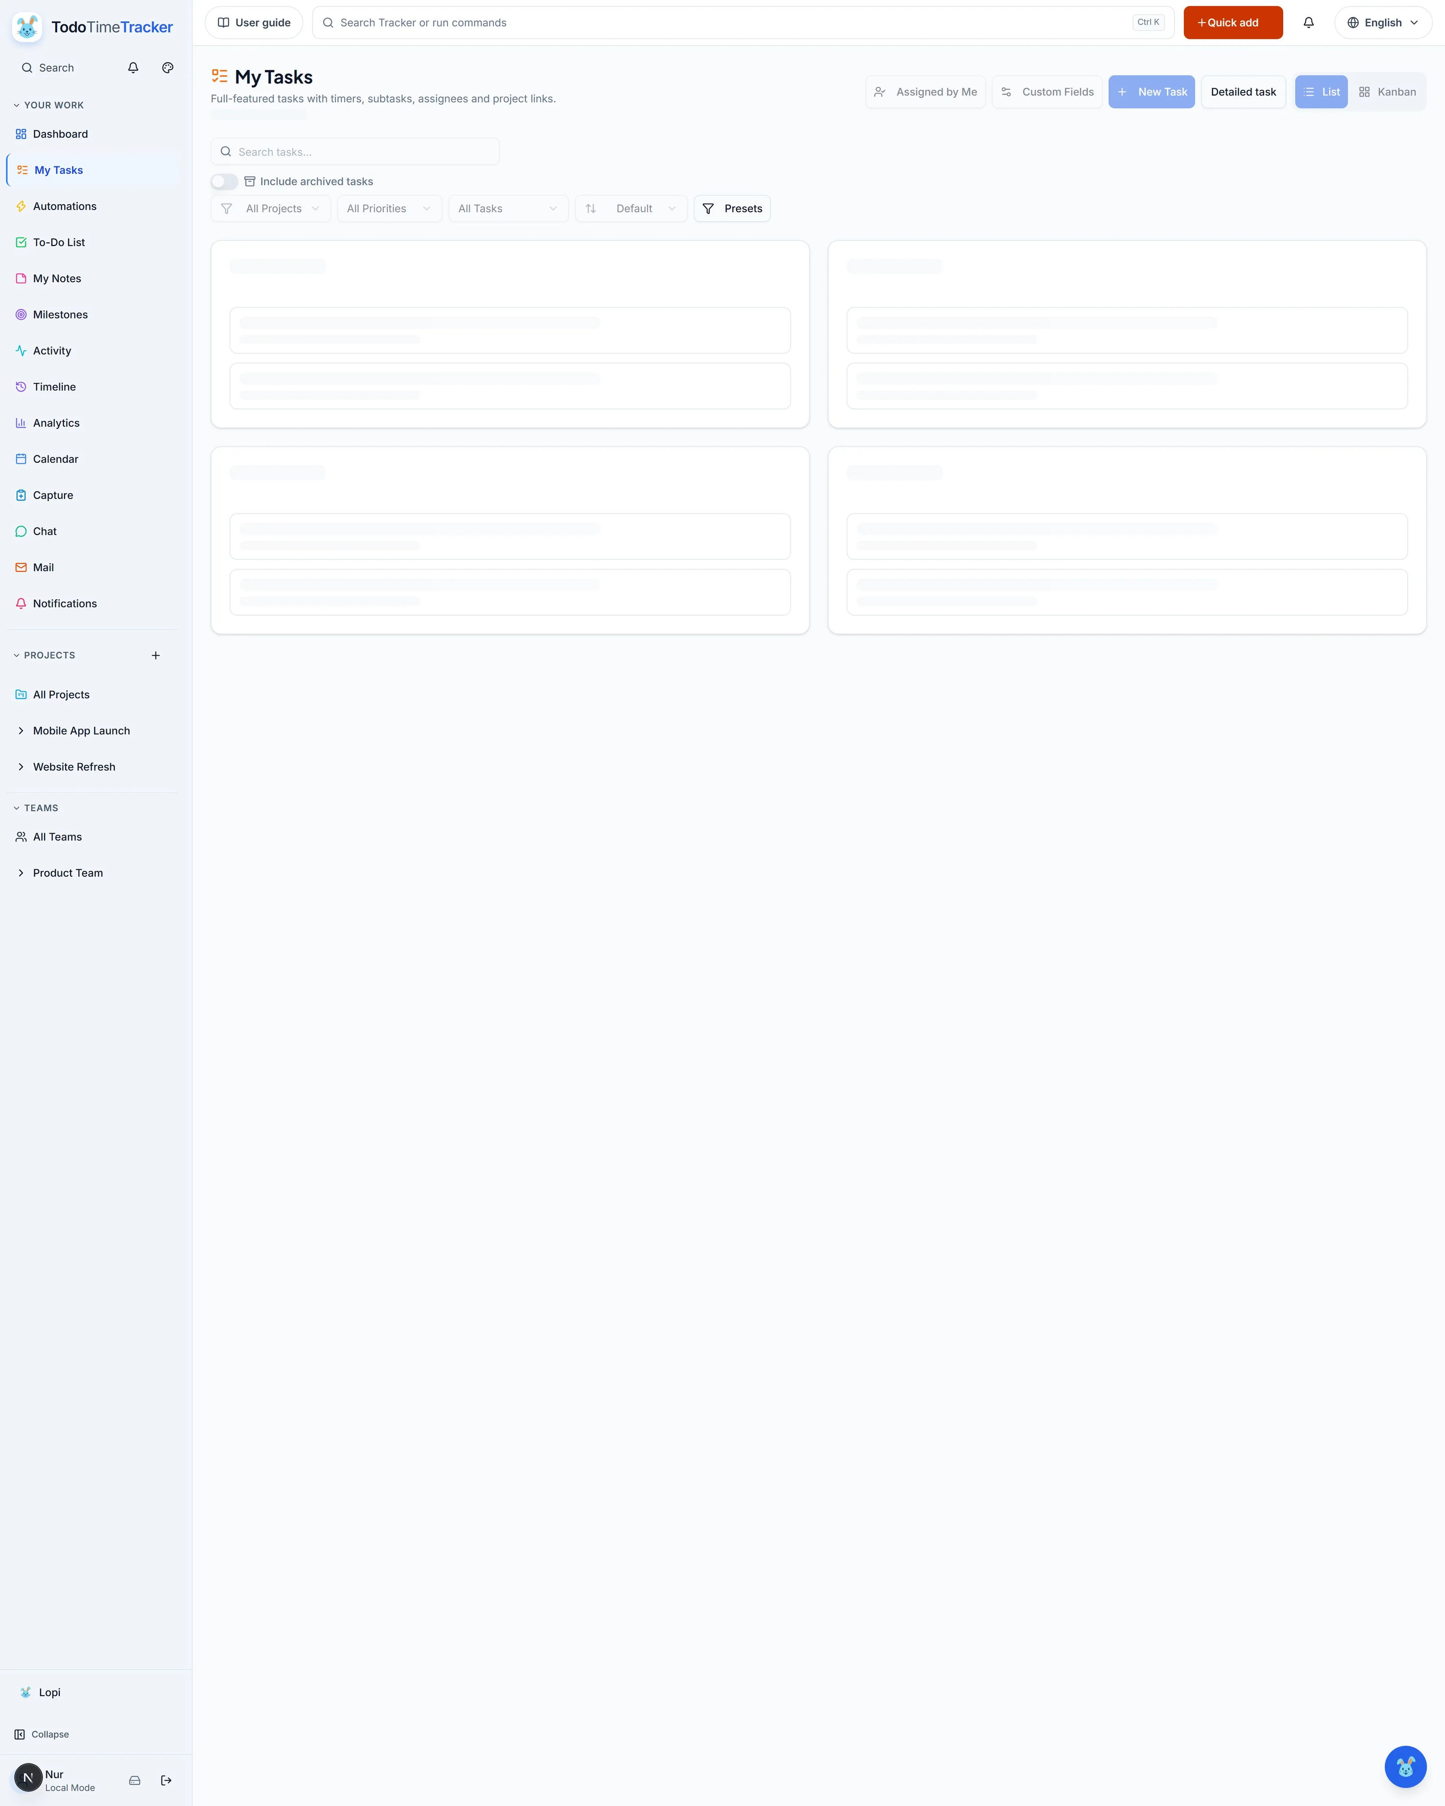Open the Default sort dropdown

[632, 209]
